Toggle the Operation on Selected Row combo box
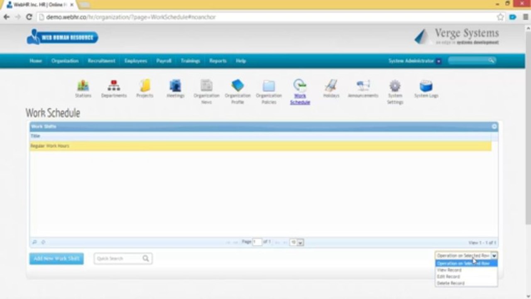 (x=466, y=256)
